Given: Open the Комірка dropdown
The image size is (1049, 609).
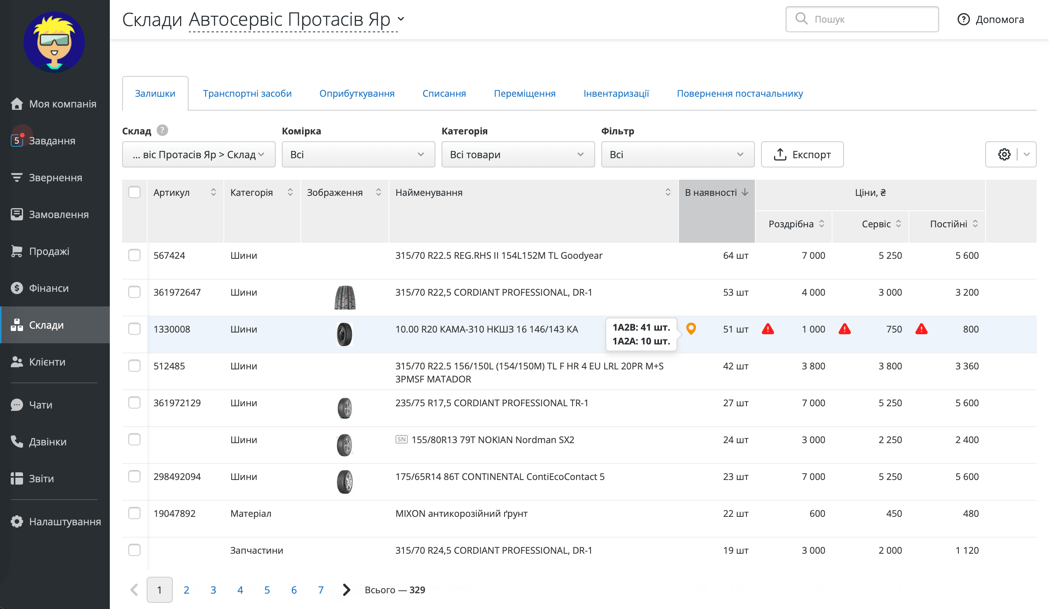Looking at the screenshot, I should (x=358, y=154).
